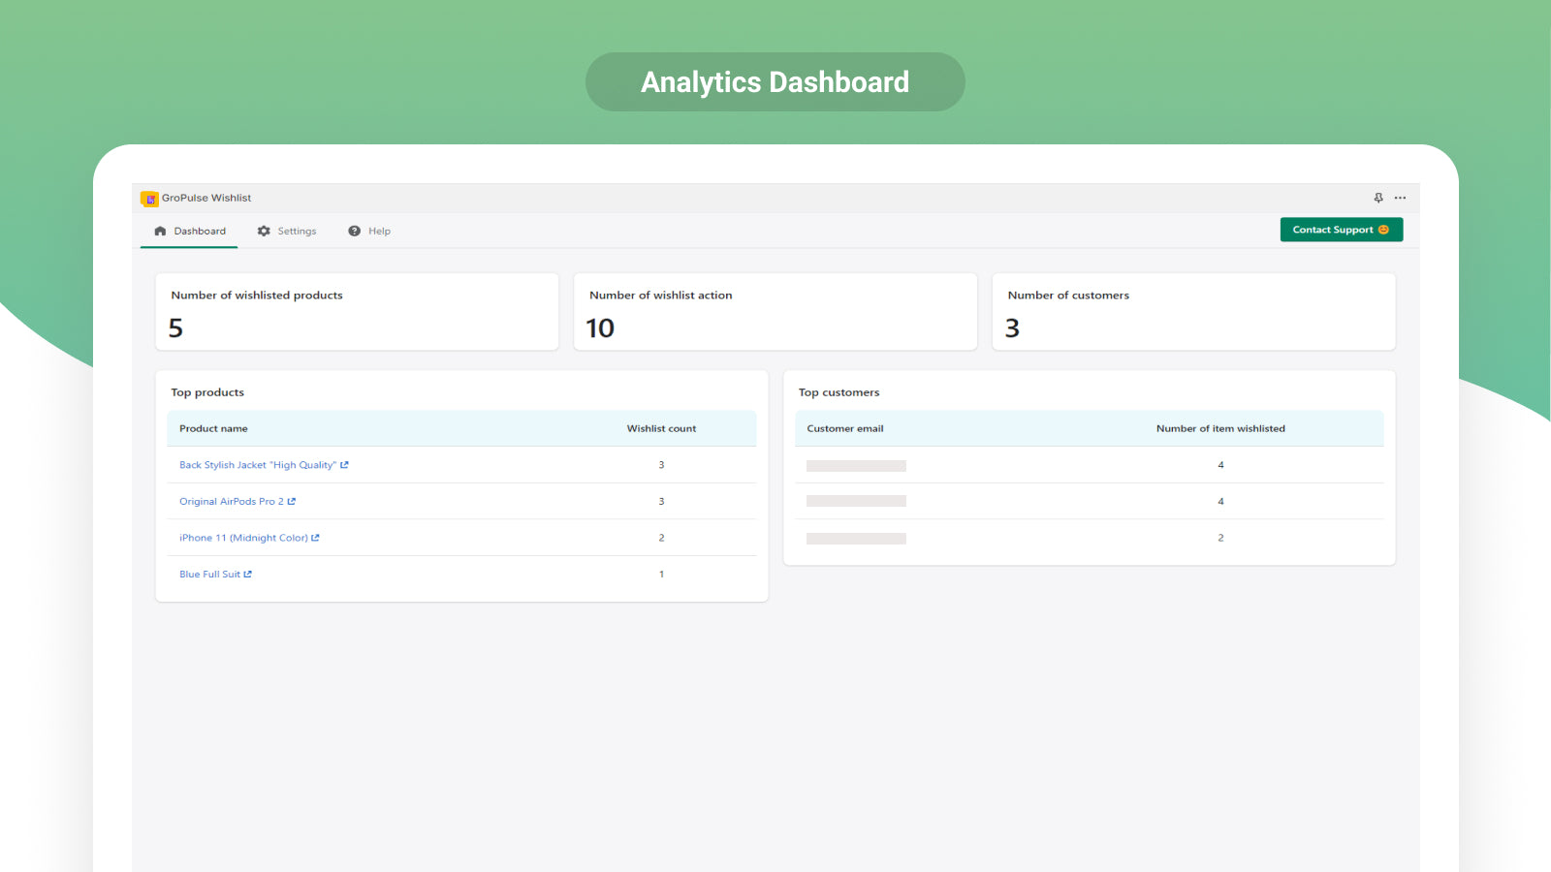1551x872 pixels.
Task: Click the Wishlist count column header
Action: click(661, 428)
